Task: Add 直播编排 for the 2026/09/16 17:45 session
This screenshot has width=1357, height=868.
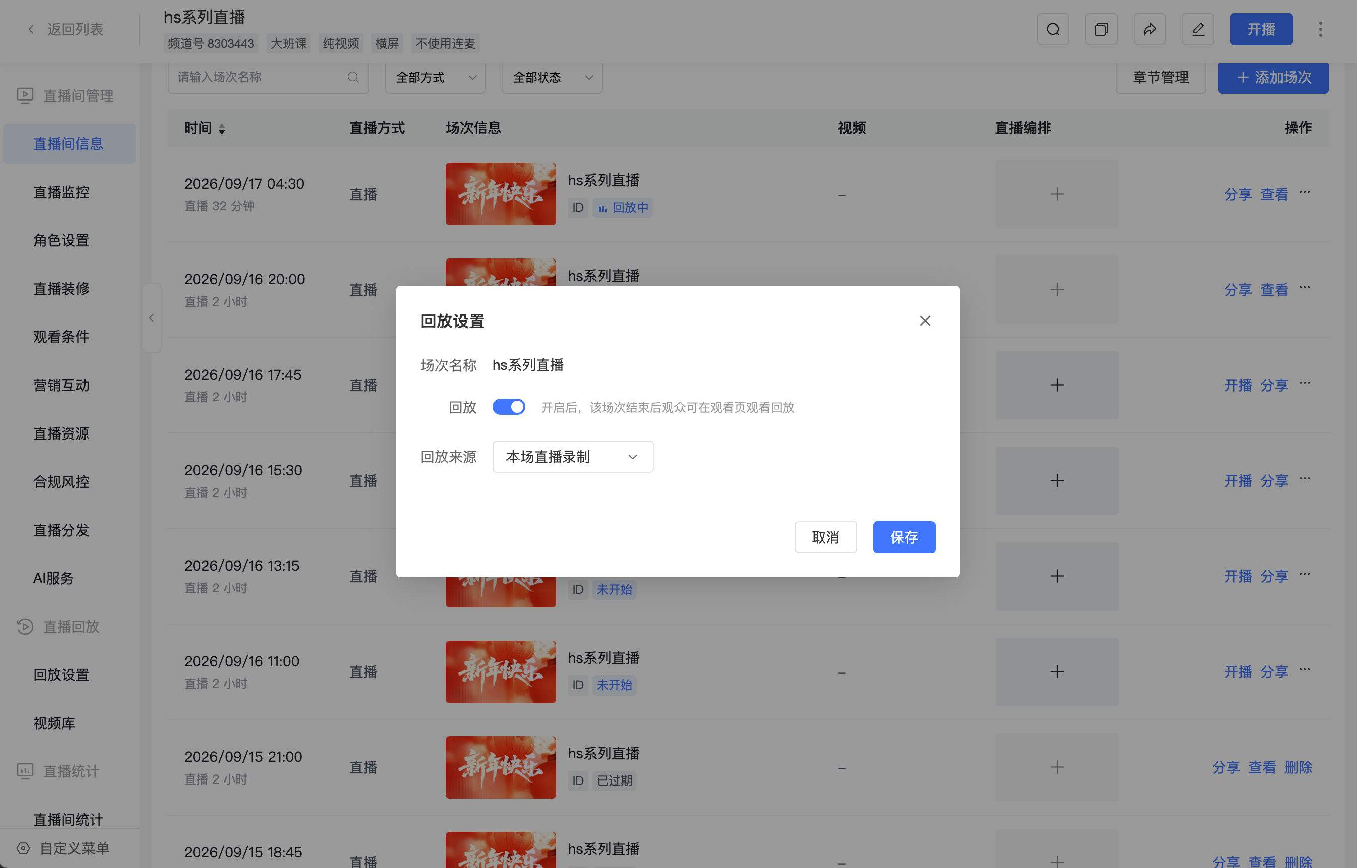Action: (1057, 386)
